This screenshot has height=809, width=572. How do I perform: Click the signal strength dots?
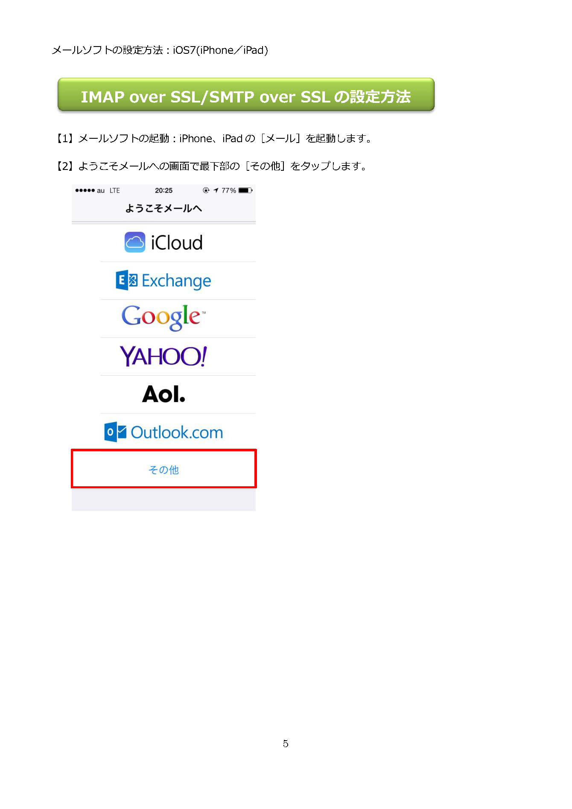85,190
